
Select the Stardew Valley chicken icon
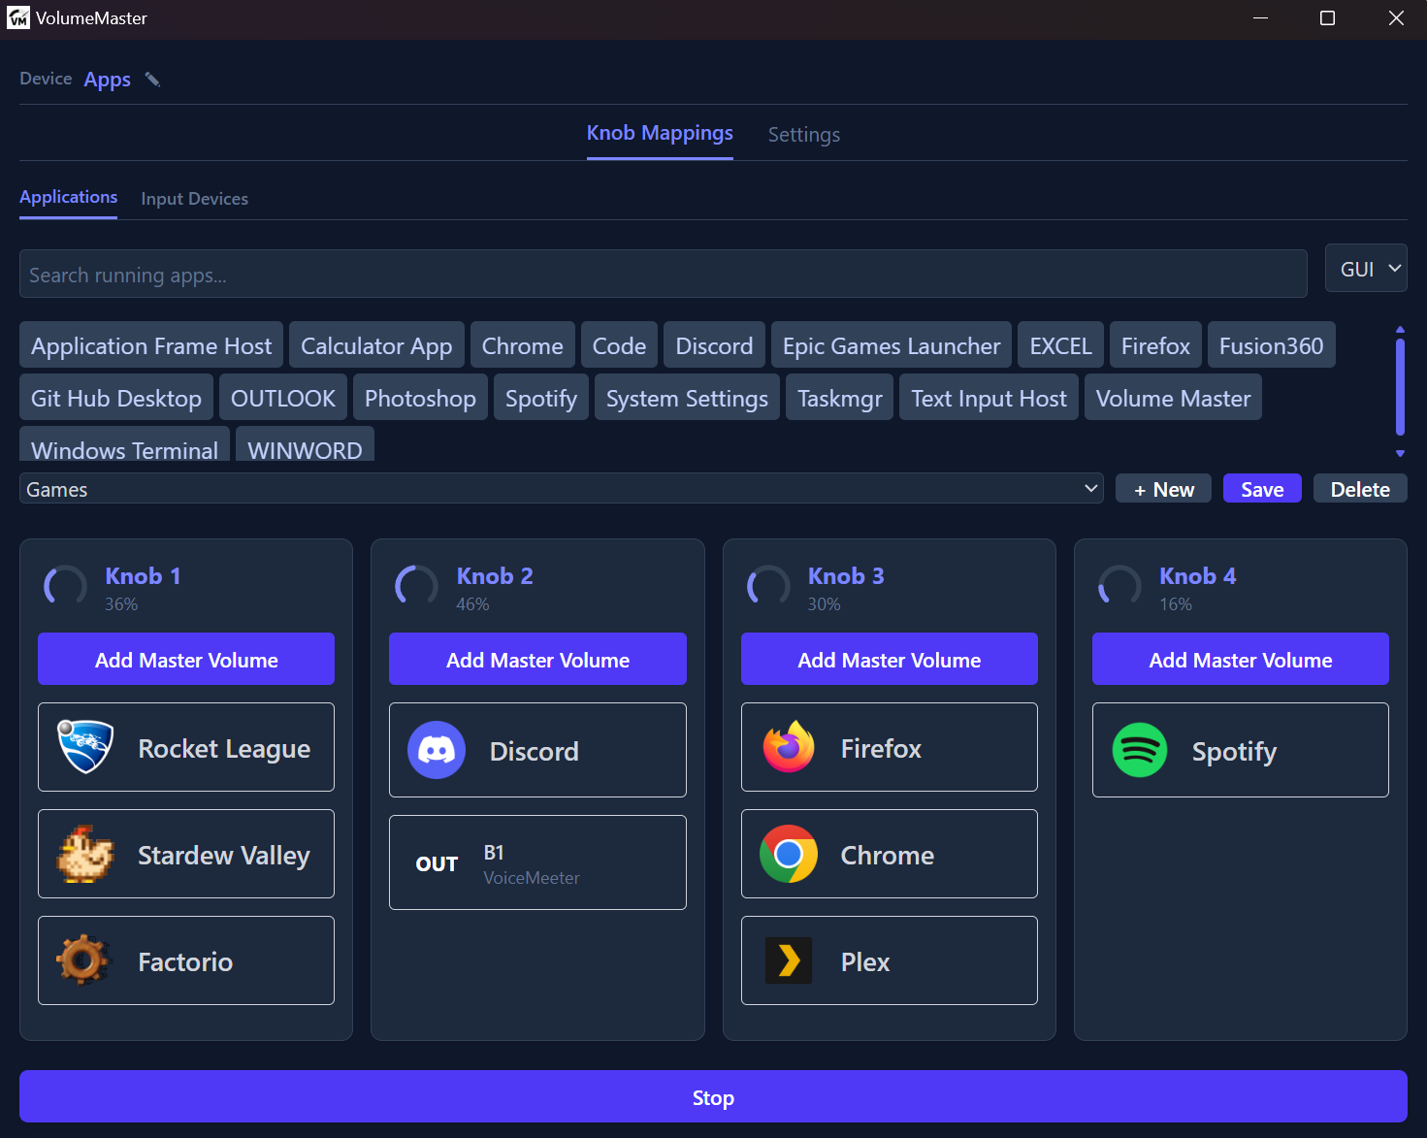point(85,854)
